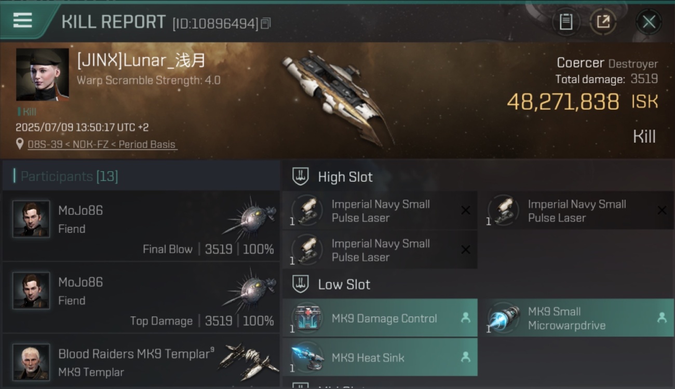Select the Participants [13] header
Viewport: 675px width, 389px height.
coord(141,176)
